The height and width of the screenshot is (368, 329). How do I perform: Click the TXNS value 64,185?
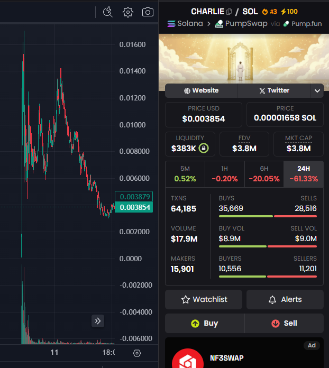click(x=184, y=209)
